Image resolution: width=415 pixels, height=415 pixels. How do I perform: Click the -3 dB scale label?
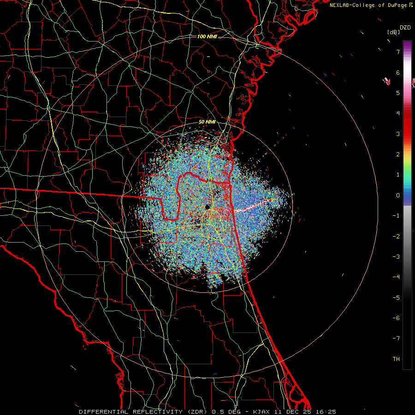point(396,257)
